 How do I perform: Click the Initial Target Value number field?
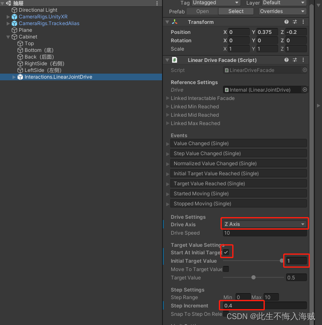tap(297, 261)
